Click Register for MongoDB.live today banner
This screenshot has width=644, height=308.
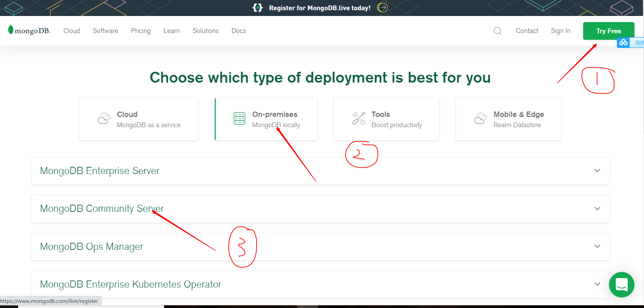(320, 8)
